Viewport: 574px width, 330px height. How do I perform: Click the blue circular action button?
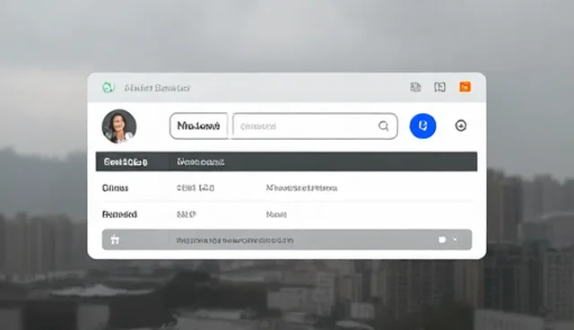(422, 126)
